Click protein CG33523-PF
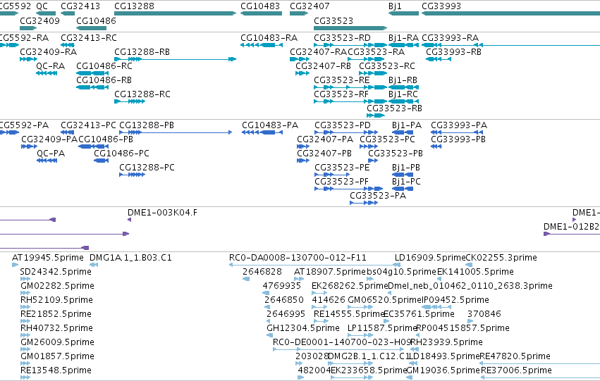 point(348,189)
